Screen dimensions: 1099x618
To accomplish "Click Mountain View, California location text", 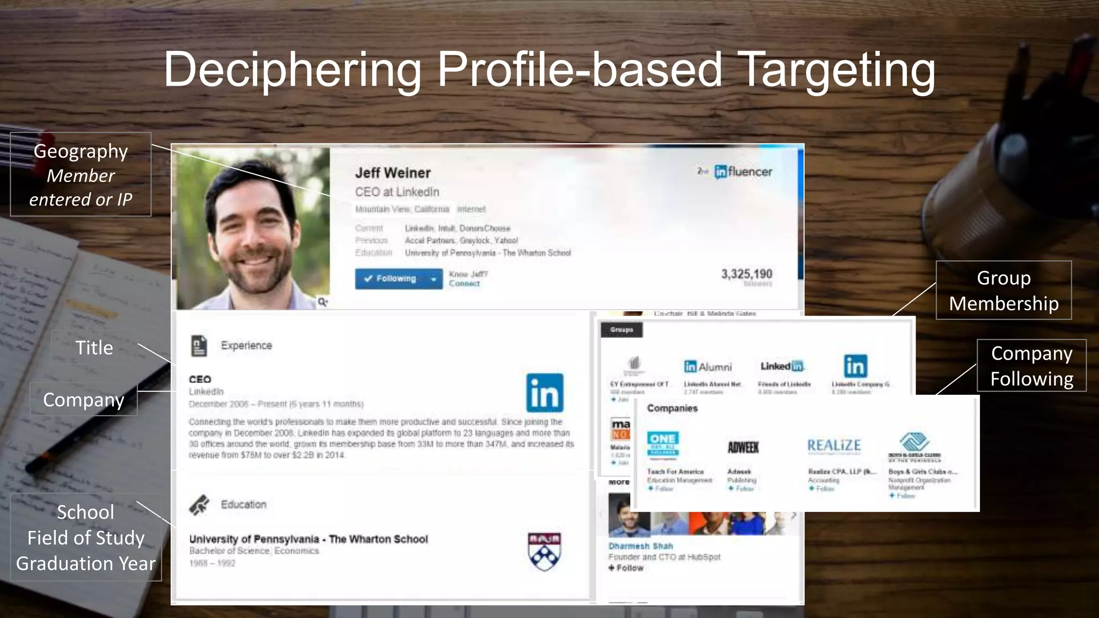I will point(402,209).
